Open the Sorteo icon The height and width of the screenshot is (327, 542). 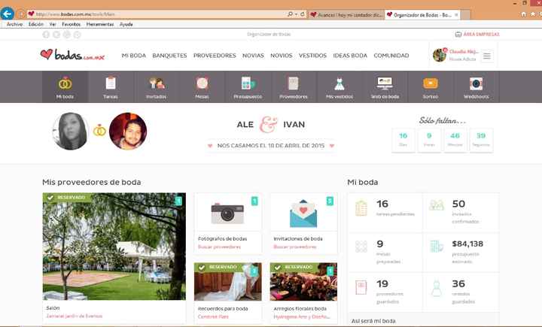click(430, 84)
